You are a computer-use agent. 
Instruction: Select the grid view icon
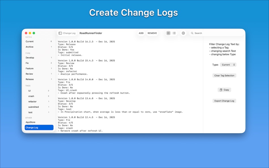pyautogui.click(x=168, y=33)
